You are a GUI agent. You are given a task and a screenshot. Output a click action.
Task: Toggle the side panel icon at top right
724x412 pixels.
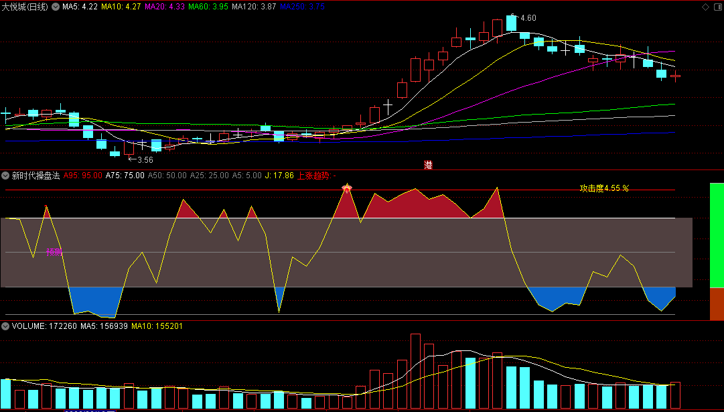717,7
